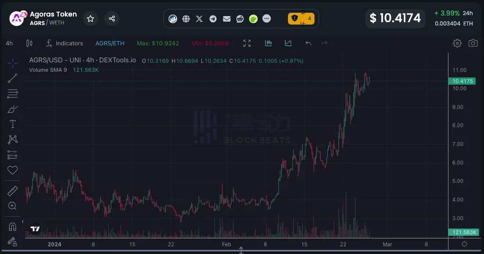This screenshot has height=254, width=484.
Task: Open the Indicators menu
Action: coord(64,43)
